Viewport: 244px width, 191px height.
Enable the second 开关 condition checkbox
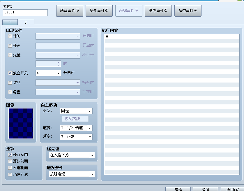click(10, 46)
